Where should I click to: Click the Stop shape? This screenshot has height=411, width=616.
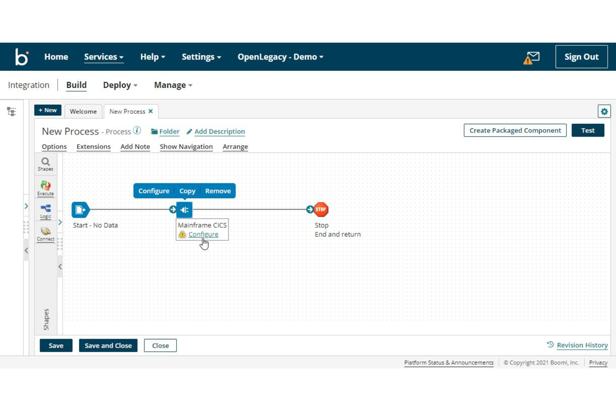321,209
